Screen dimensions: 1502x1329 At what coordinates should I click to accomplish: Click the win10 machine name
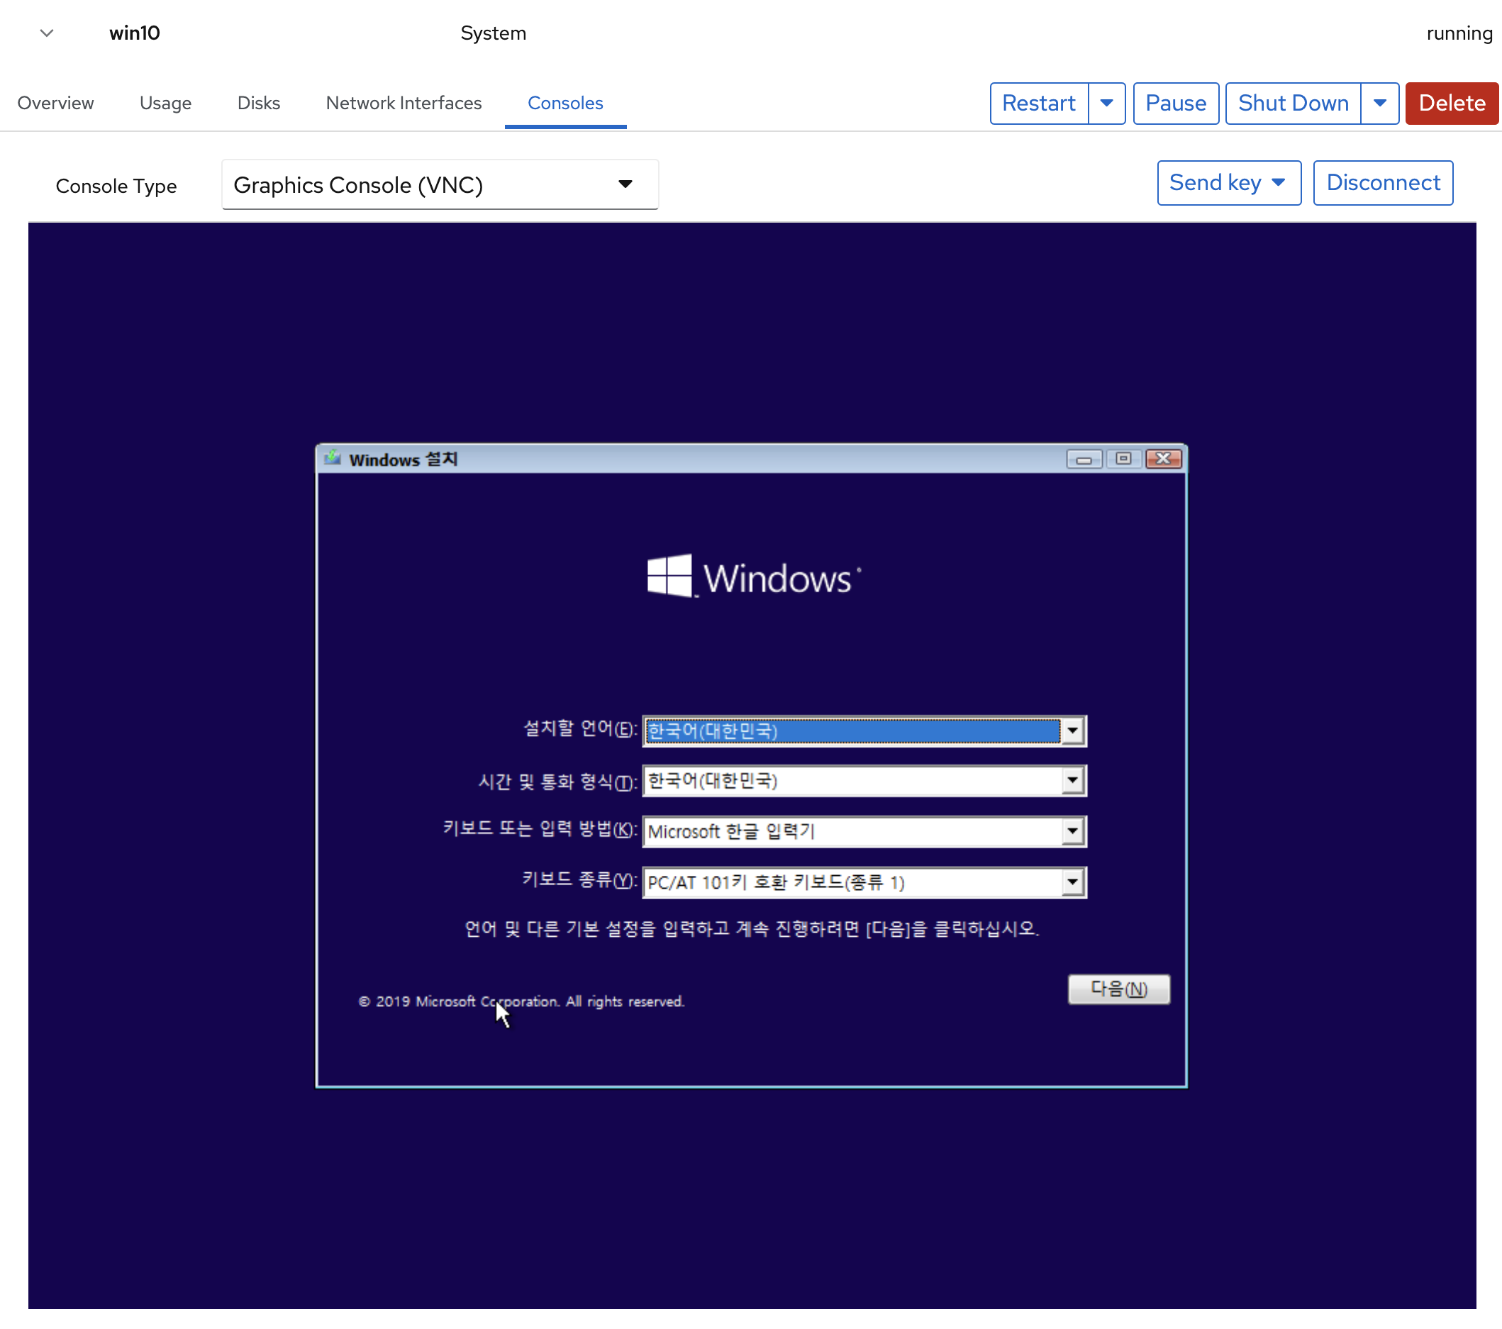tap(135, 33)
